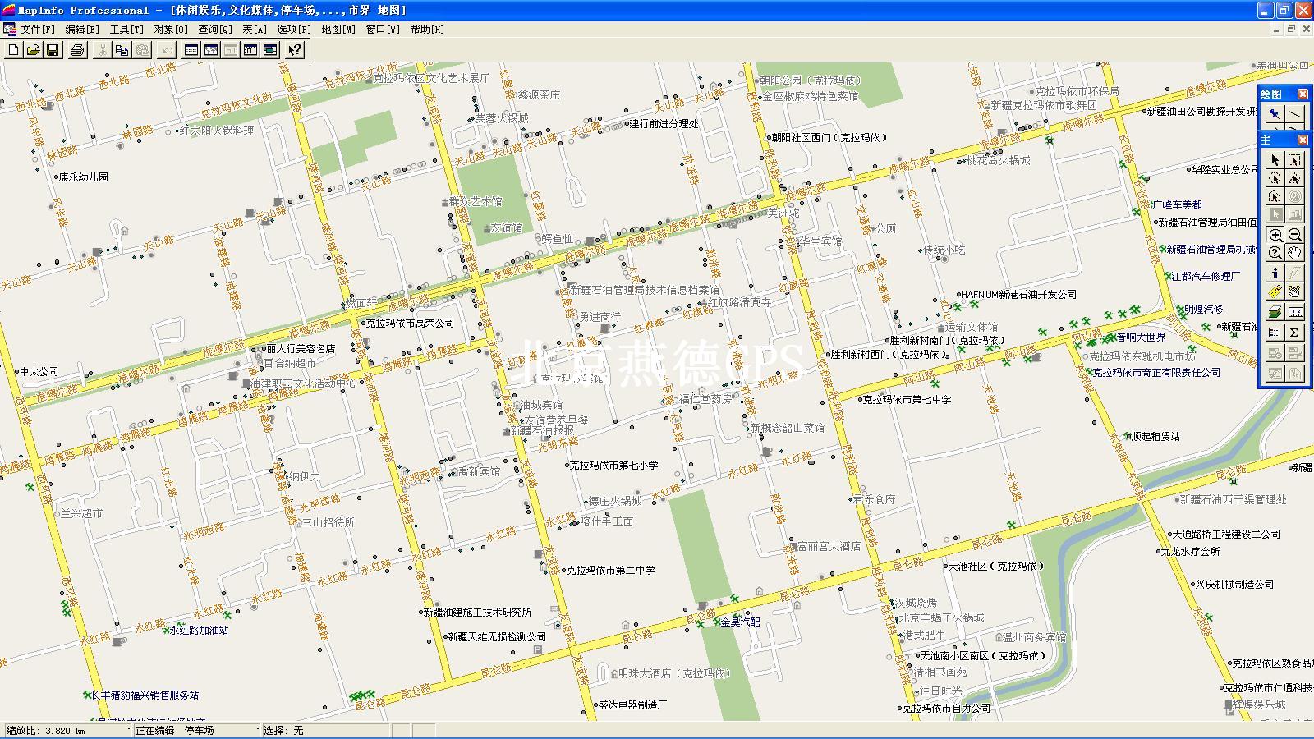Open Layer Control stacked layers icon
Image resolution: width=1314 pixels, height=739 pixels.
(x=1275, y=312)
